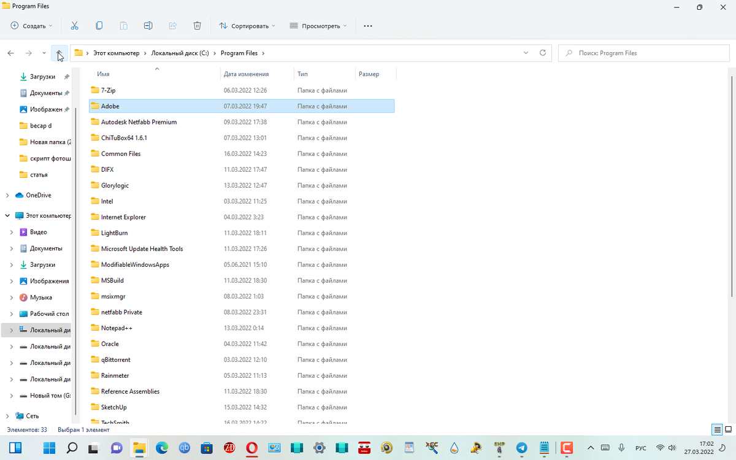Click the microphone icon in system tray

621,448
